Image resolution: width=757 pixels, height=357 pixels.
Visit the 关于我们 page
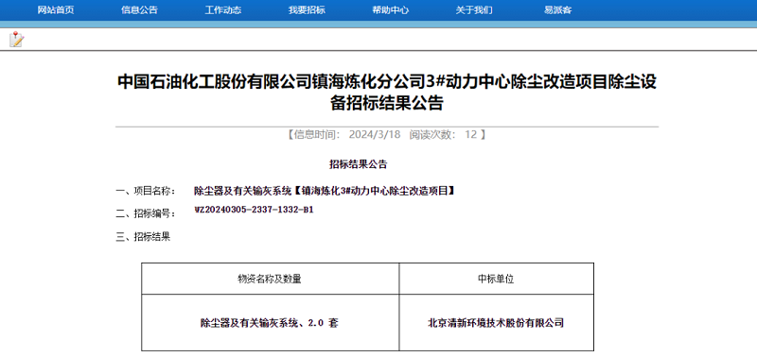tap(474, 10)
